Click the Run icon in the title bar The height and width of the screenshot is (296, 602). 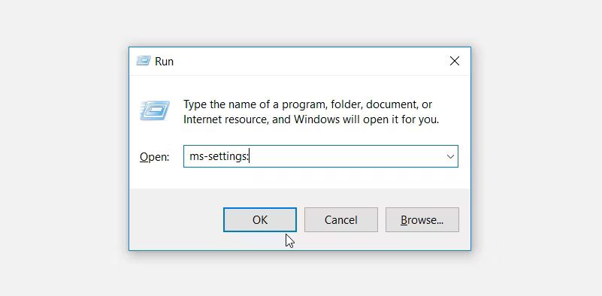tap(144, 61)
